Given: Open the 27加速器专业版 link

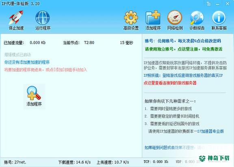Looking at the screenshot, I should [x=210, y=131].
